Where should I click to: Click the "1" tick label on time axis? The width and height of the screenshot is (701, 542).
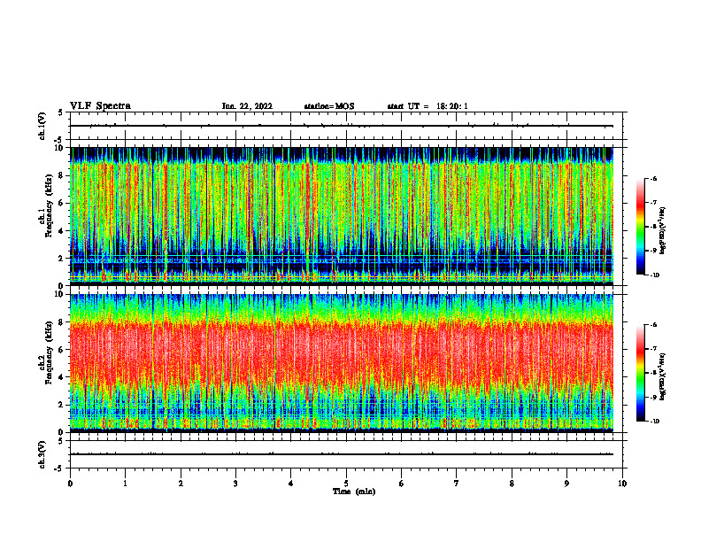pyautogui.click(x=125, y=484)
